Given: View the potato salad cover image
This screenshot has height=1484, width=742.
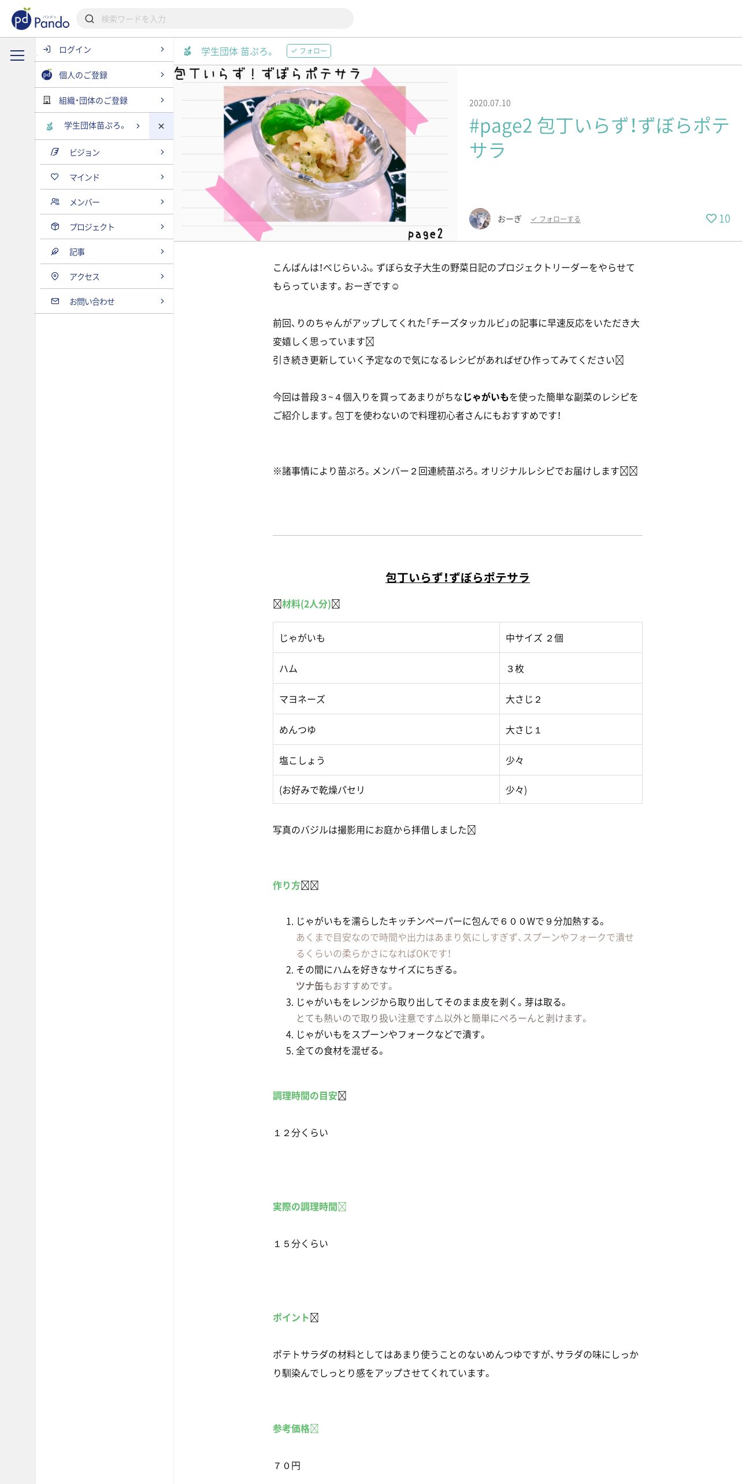Looking at the screenshot, I should 316,153.
